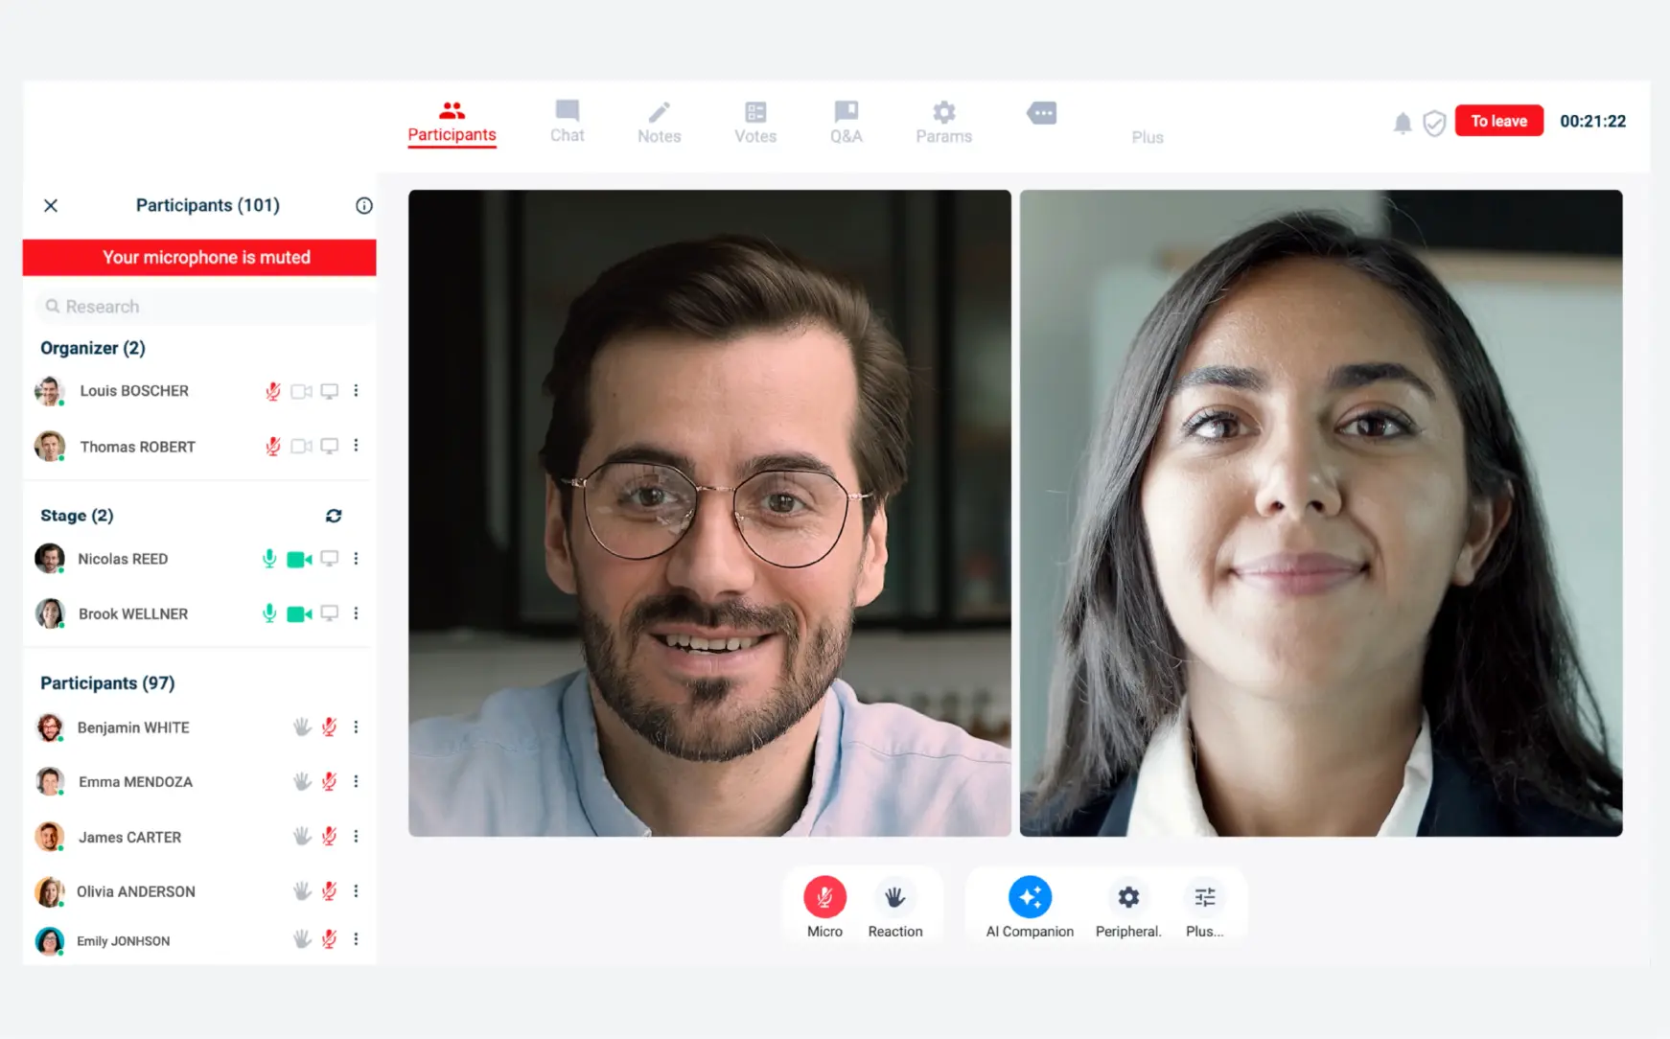Show participants info icon
The image size is (1670, 1039).
point(363,205)
